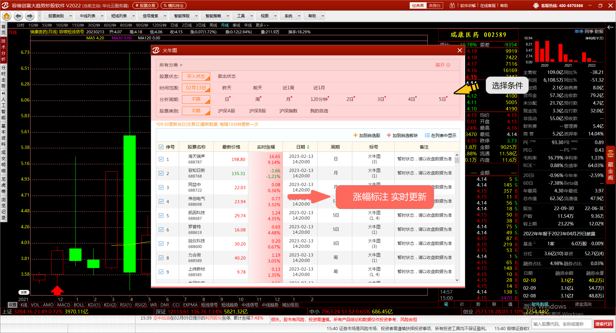The width and height of the screenshot is (616, 333).
Task: Click 在列表中显示 list icon
Action: click(427, 135)
